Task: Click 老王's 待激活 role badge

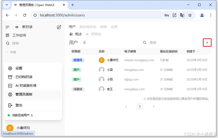Action: (78, 89)
